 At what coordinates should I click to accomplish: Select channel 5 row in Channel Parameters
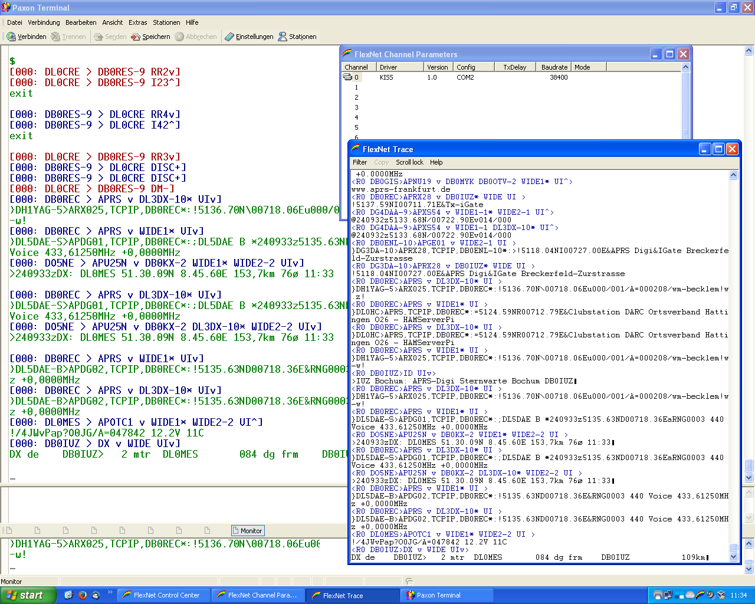(356, 127)
